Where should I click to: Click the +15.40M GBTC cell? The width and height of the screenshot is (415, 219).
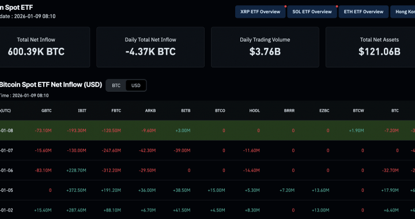(x=43, y=210)
